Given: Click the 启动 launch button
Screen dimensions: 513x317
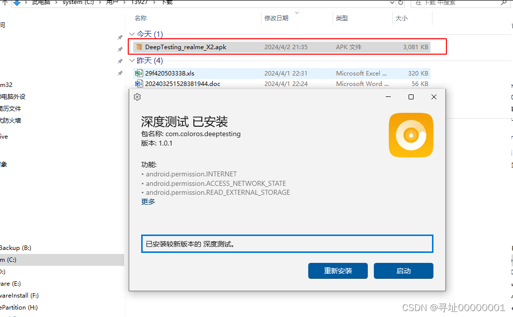Looking at the screenshot, I should click(404, 271).
